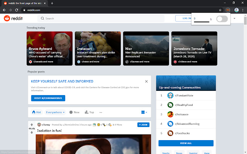Sort posts by Top
Image resolution: width=247 pixels, height=154 pixels.
coord(89,112)
